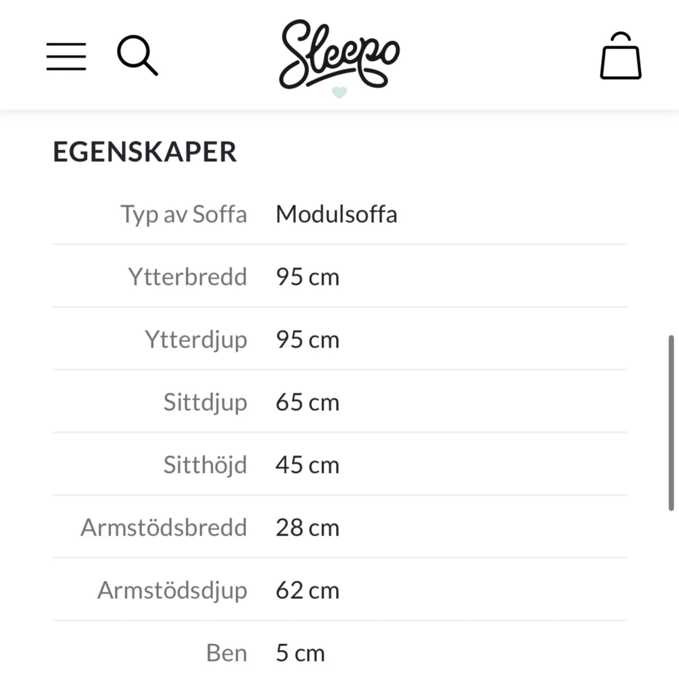Select the Sitthöjd label
This screenshot has width=679, height=679.
(x=205, y=465)
